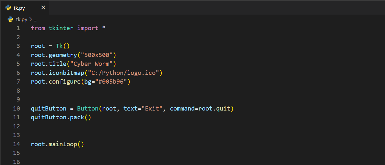Select the tk.py tab label
This screenshot has height=165, width=385.
[19, 8]
